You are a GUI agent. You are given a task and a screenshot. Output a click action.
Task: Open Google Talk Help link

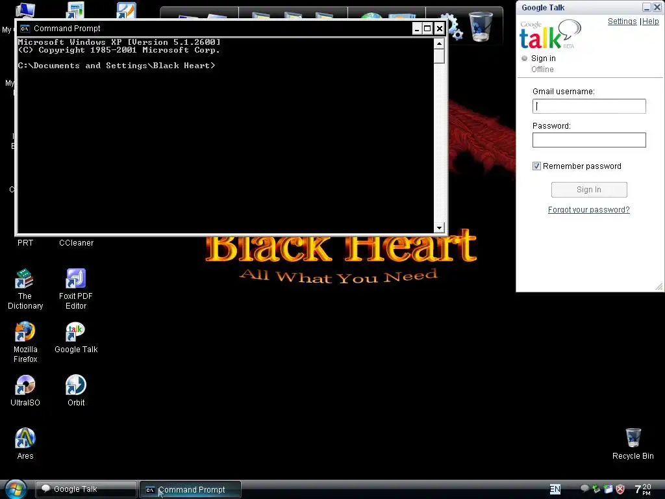click(x=651, y=21)
